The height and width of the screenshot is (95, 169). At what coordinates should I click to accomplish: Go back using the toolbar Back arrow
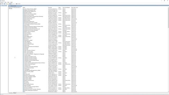click(1, 4)
